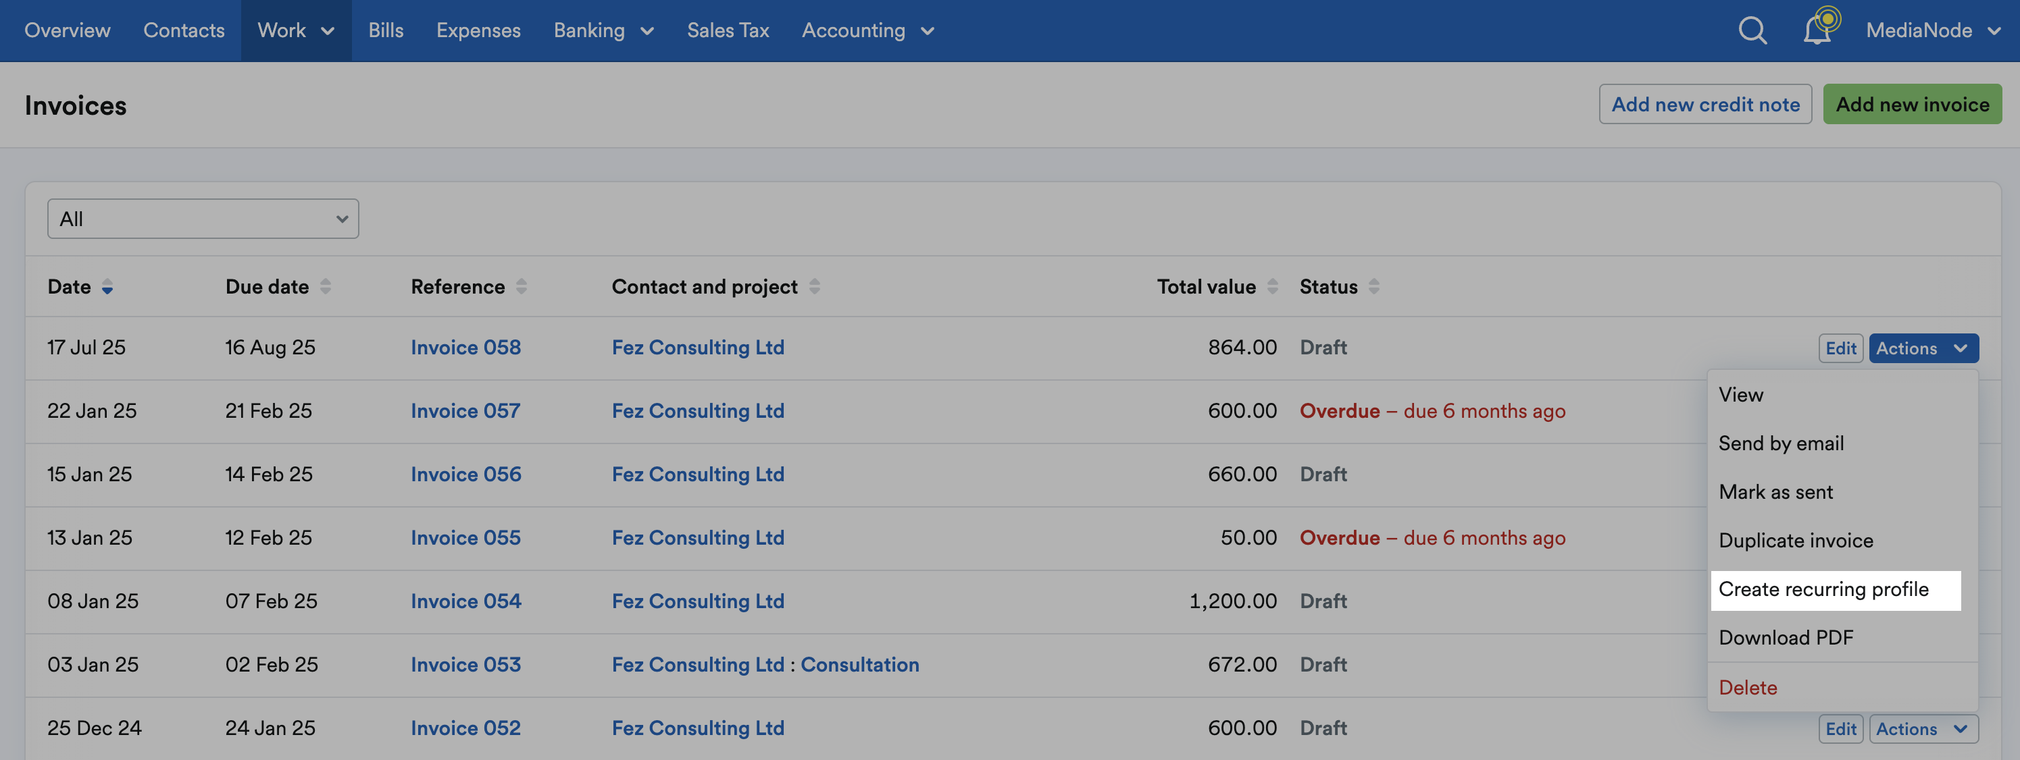This screenshot has height=760, width=2020.
Task: Click the Invoices page heading
Action: coord(75,106)
